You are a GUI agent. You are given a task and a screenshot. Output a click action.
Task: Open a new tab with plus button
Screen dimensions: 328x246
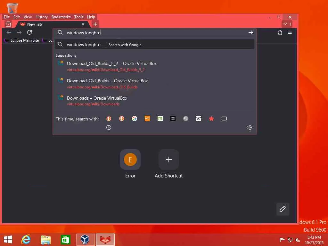tap(95, 24)
